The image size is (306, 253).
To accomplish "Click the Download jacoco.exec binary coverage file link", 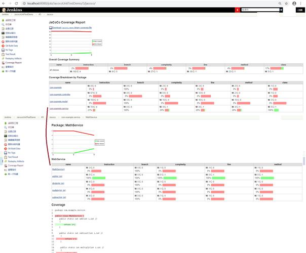I will pyautogui.click(x=72, y=28).
